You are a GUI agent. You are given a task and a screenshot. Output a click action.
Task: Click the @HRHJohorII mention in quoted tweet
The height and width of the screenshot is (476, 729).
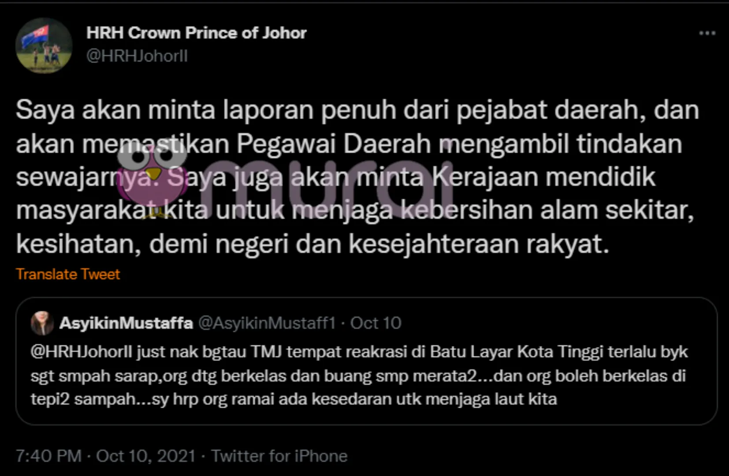81,352
